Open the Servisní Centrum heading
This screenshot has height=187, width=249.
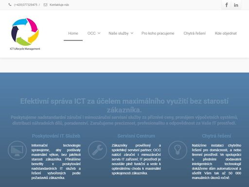[136, 136]
